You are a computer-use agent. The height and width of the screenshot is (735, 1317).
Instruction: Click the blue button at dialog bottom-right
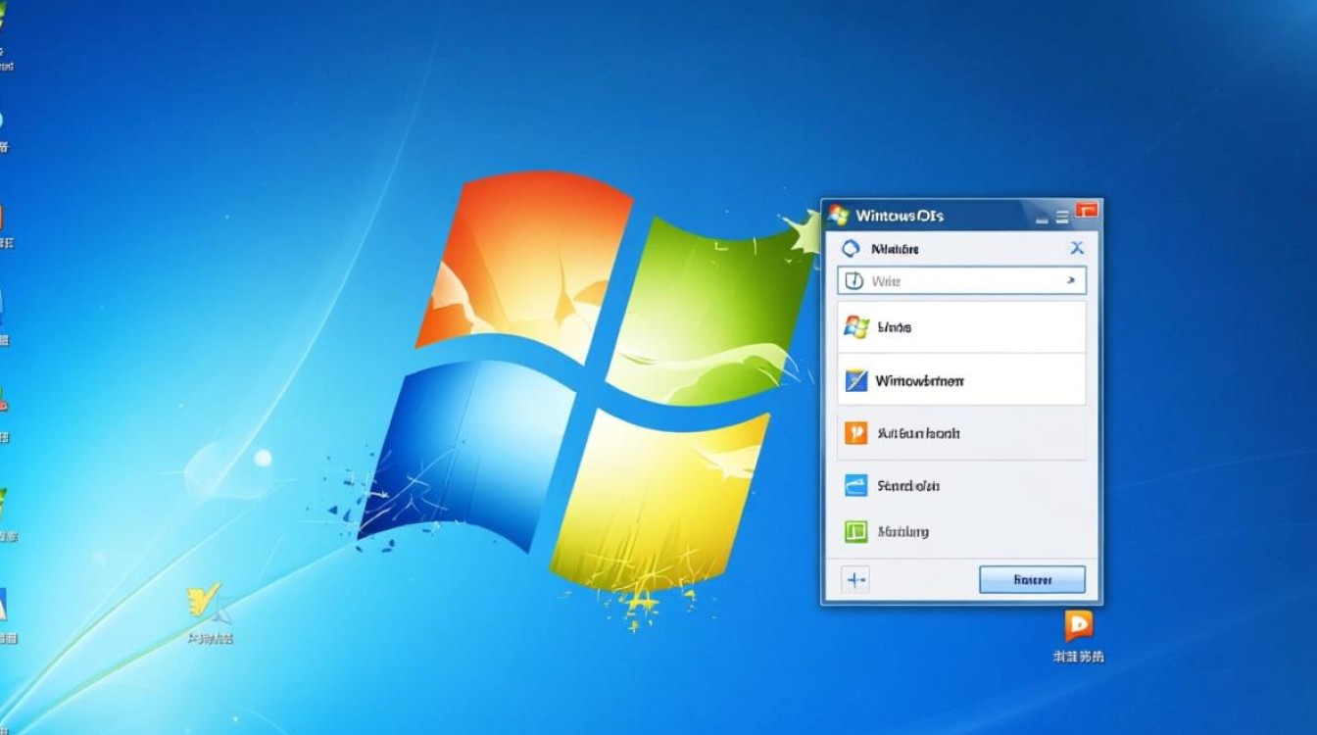tap(1032, 579)
